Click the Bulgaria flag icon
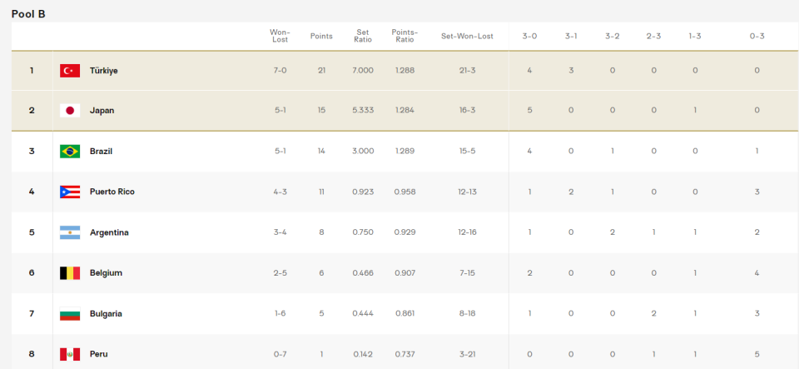 click(x=70, y=313)
